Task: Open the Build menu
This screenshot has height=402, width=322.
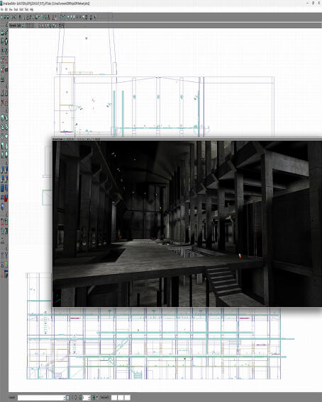Action: 21,9
